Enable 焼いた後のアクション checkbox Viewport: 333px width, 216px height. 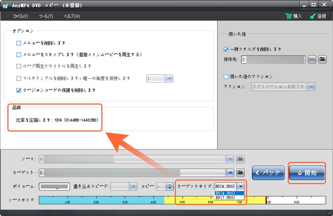pos(226,76)
